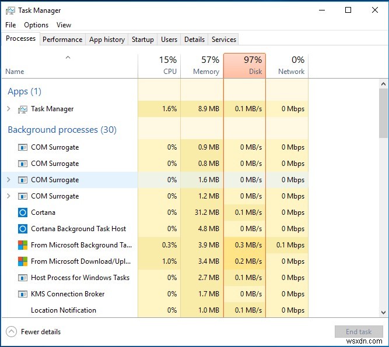Click the 8.9 MB memory cell

pyautogui.click(x=202, y=109)
